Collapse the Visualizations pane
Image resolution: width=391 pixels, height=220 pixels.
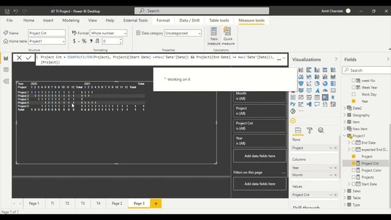[336, 59]
